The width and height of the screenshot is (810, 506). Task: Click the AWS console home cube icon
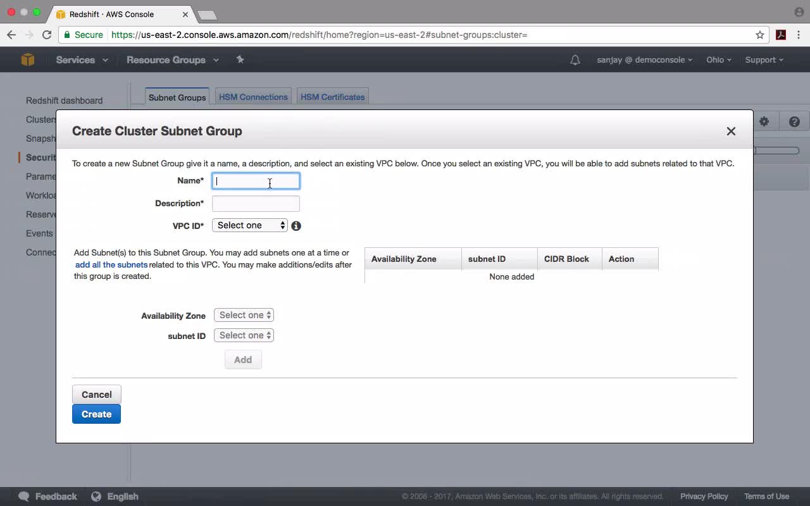28,59
